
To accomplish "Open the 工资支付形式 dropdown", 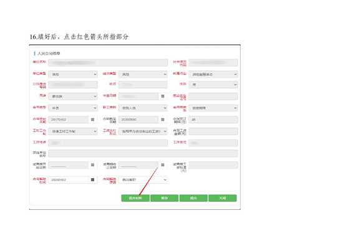I will [x=143, y=131].
